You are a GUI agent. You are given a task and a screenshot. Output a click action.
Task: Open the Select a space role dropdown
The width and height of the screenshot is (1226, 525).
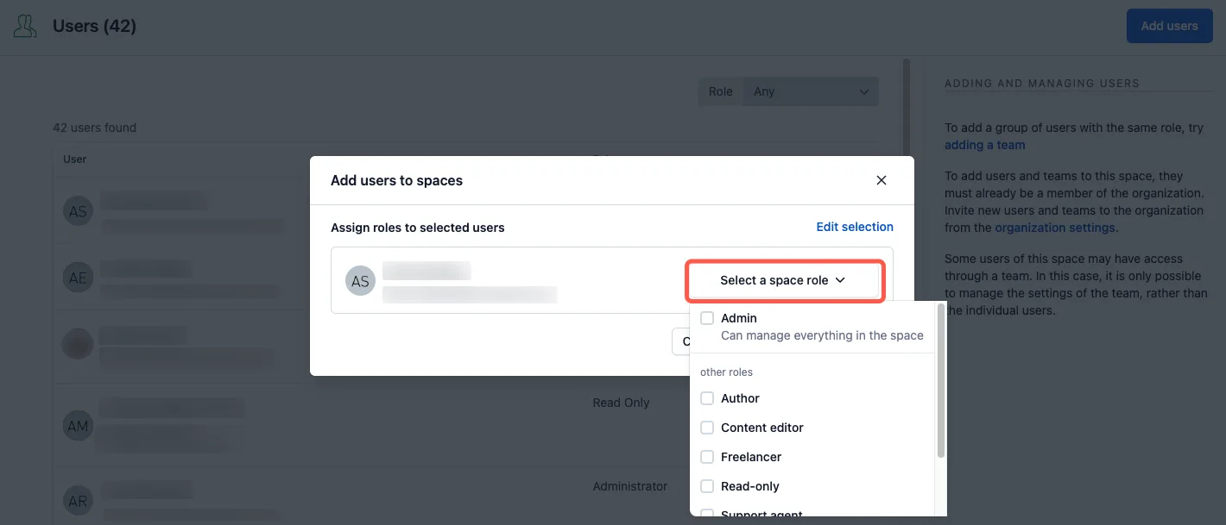[784, 280]
